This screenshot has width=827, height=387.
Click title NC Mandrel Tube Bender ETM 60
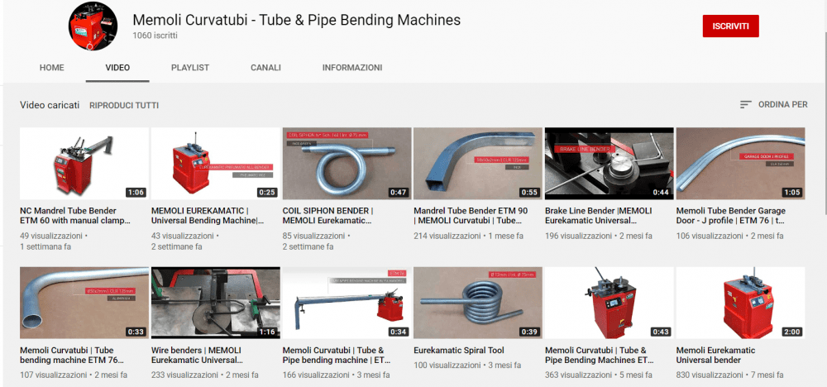[x=75, y=216]
